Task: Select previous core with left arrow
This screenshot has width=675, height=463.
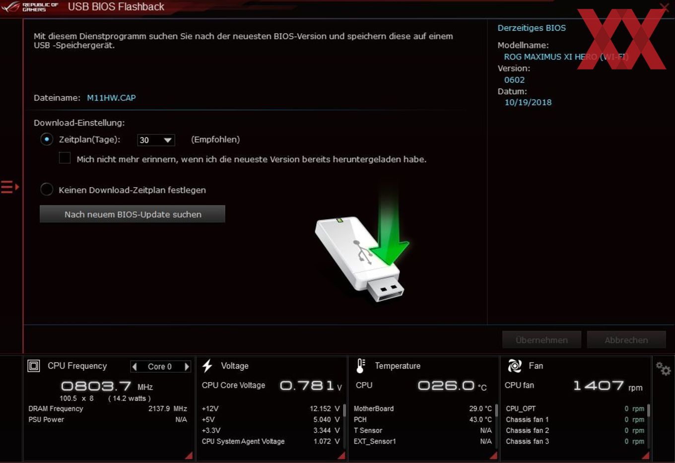Action: coord(135,367)
